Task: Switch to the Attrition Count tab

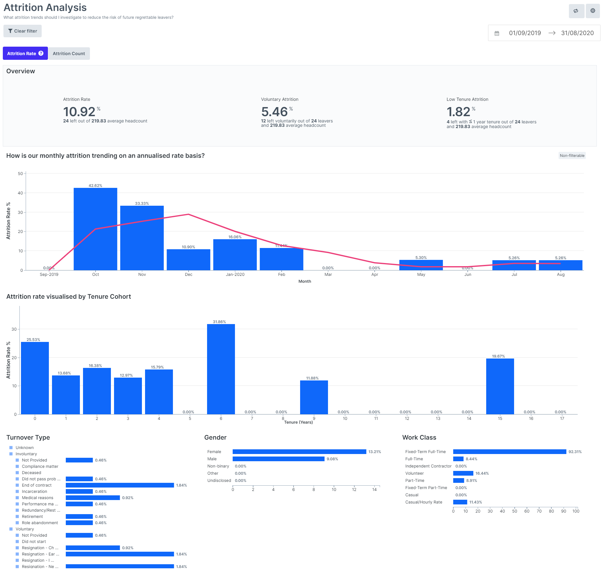Action: [x=69, y=54]
